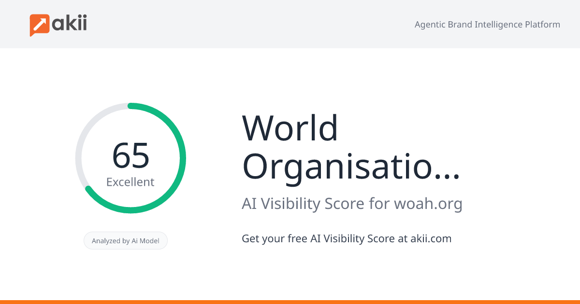580x304 pixels.
Task: Select the Agentic Brand Intelligence Platform header item
Action: 487,24
